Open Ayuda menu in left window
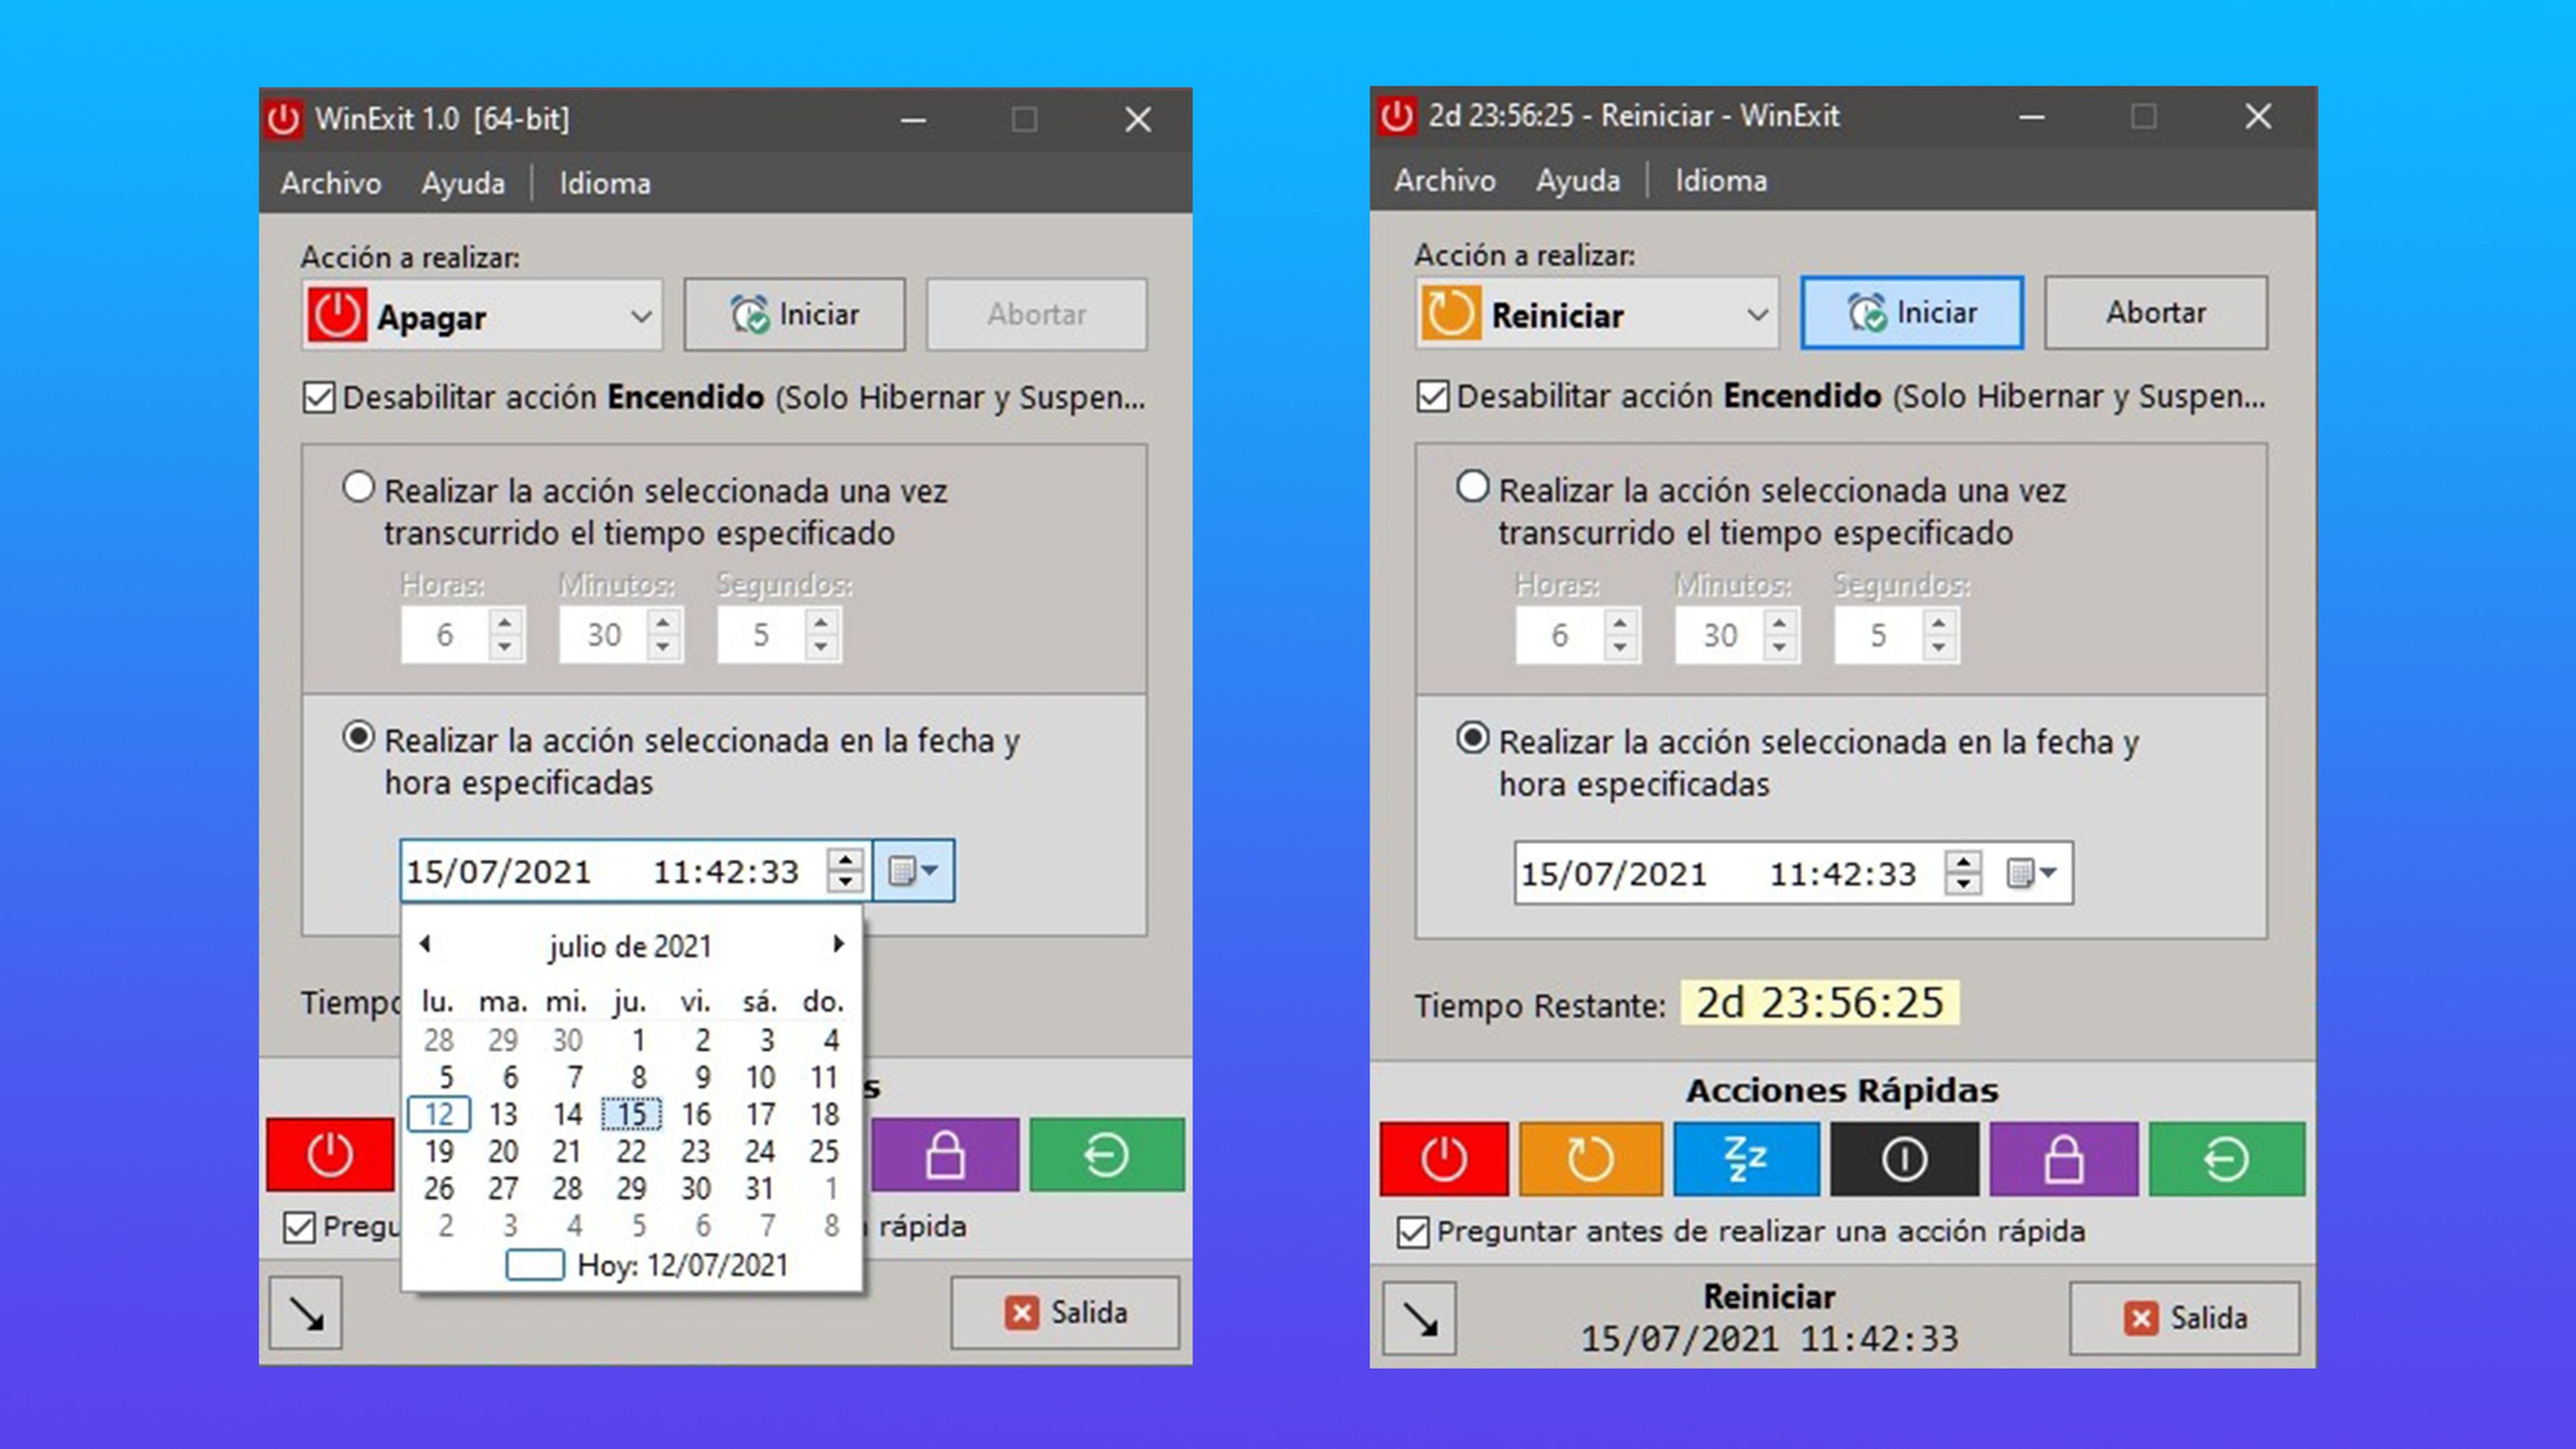The width and height of the screenshot is (2576, 1449). click(463, 184)
